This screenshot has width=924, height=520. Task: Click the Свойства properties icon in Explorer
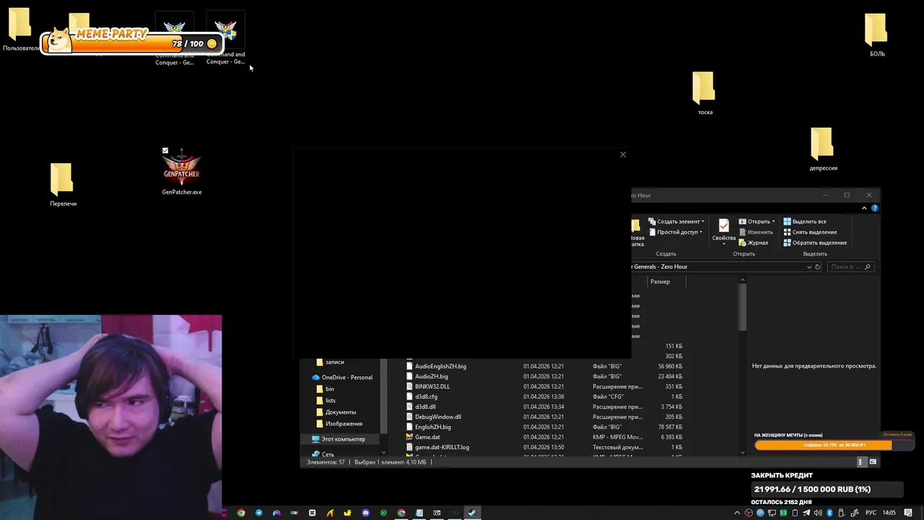(x=724, y=225)
